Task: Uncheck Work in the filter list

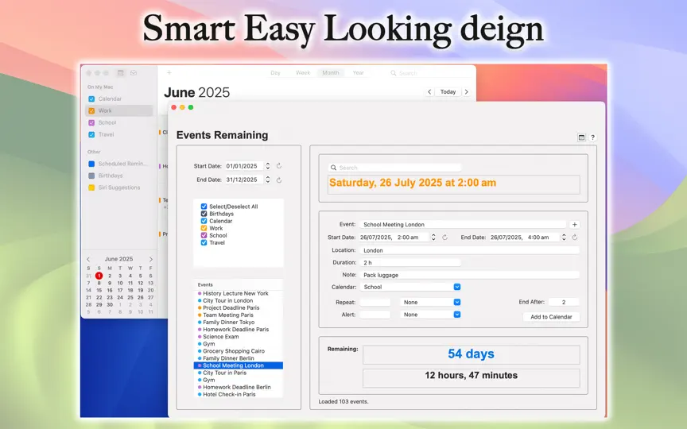Action: pos(204,228)
